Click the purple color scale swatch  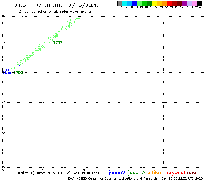185,3
